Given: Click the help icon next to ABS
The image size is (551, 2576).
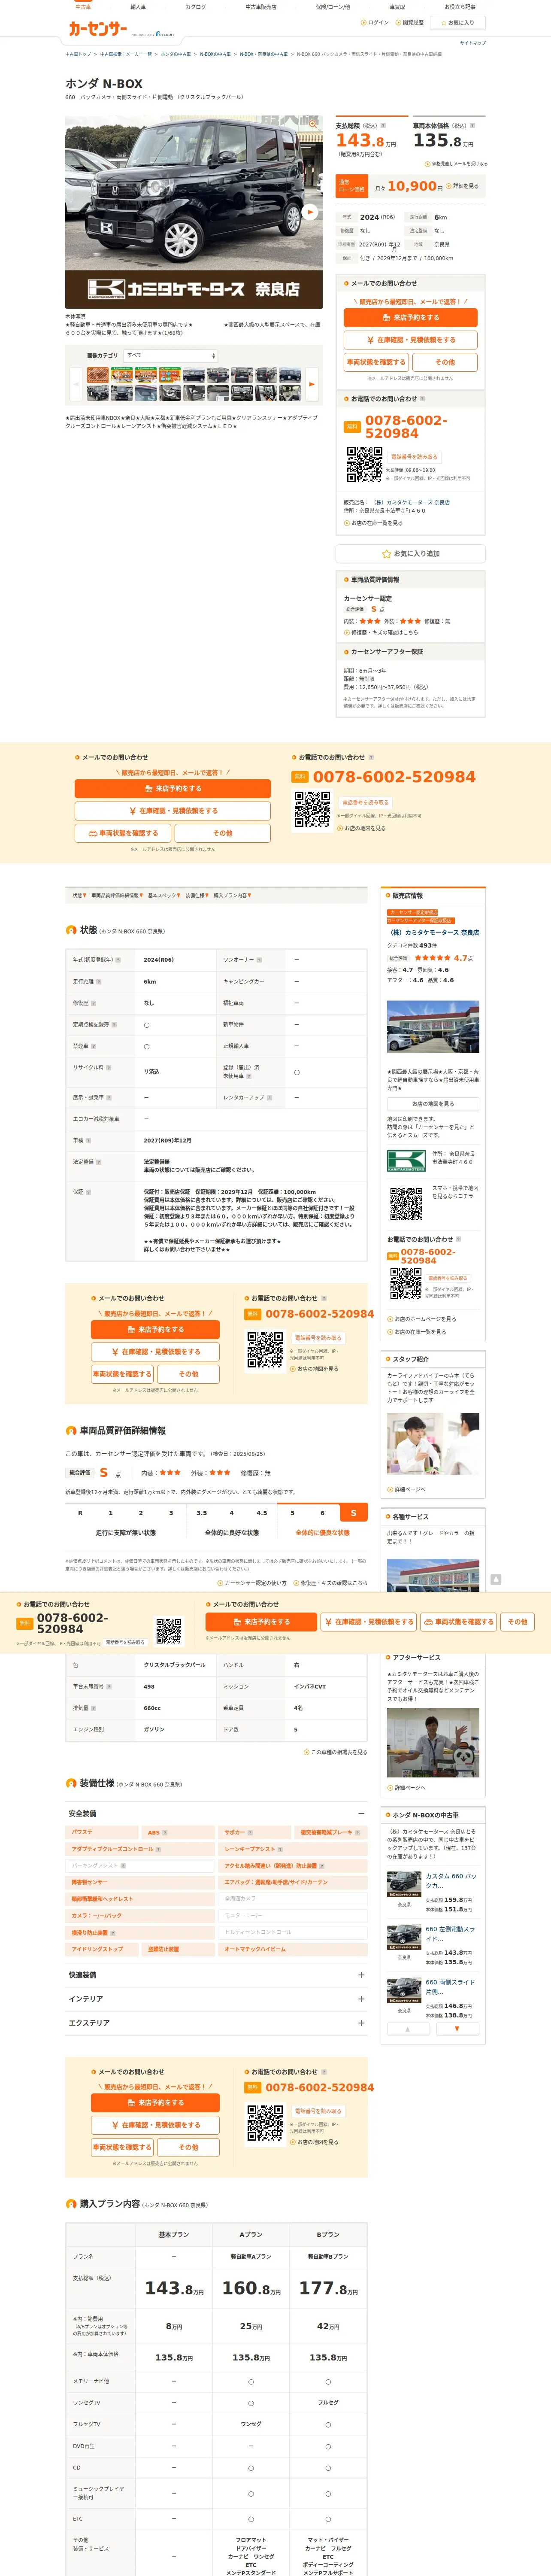Looking at the screenshot, I should tap(165, 1833).
